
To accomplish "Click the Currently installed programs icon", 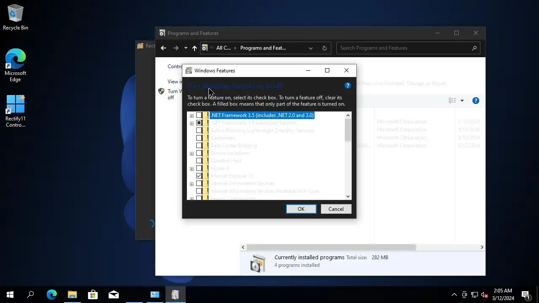I will pos(258,263).
